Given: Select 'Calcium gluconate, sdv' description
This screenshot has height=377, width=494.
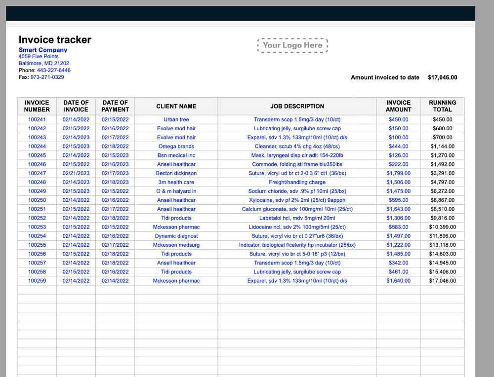Looking at the screenshot, I should 297,209.
